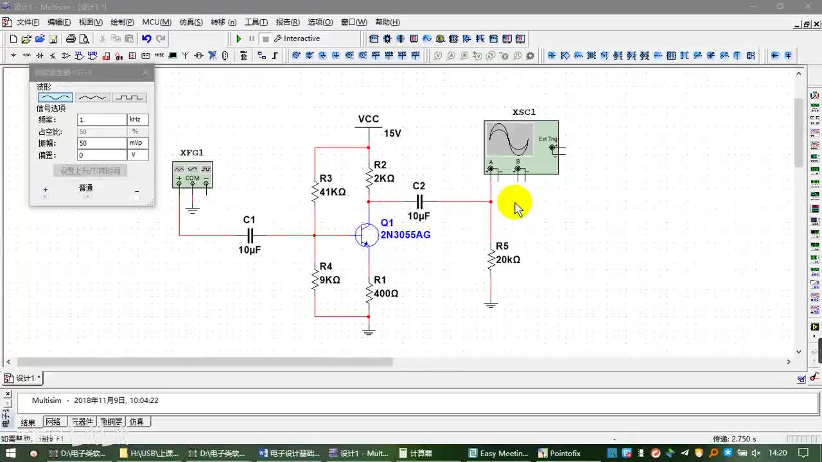Select the square wave waveform
822x462 pixels.
tap(129, 98)
